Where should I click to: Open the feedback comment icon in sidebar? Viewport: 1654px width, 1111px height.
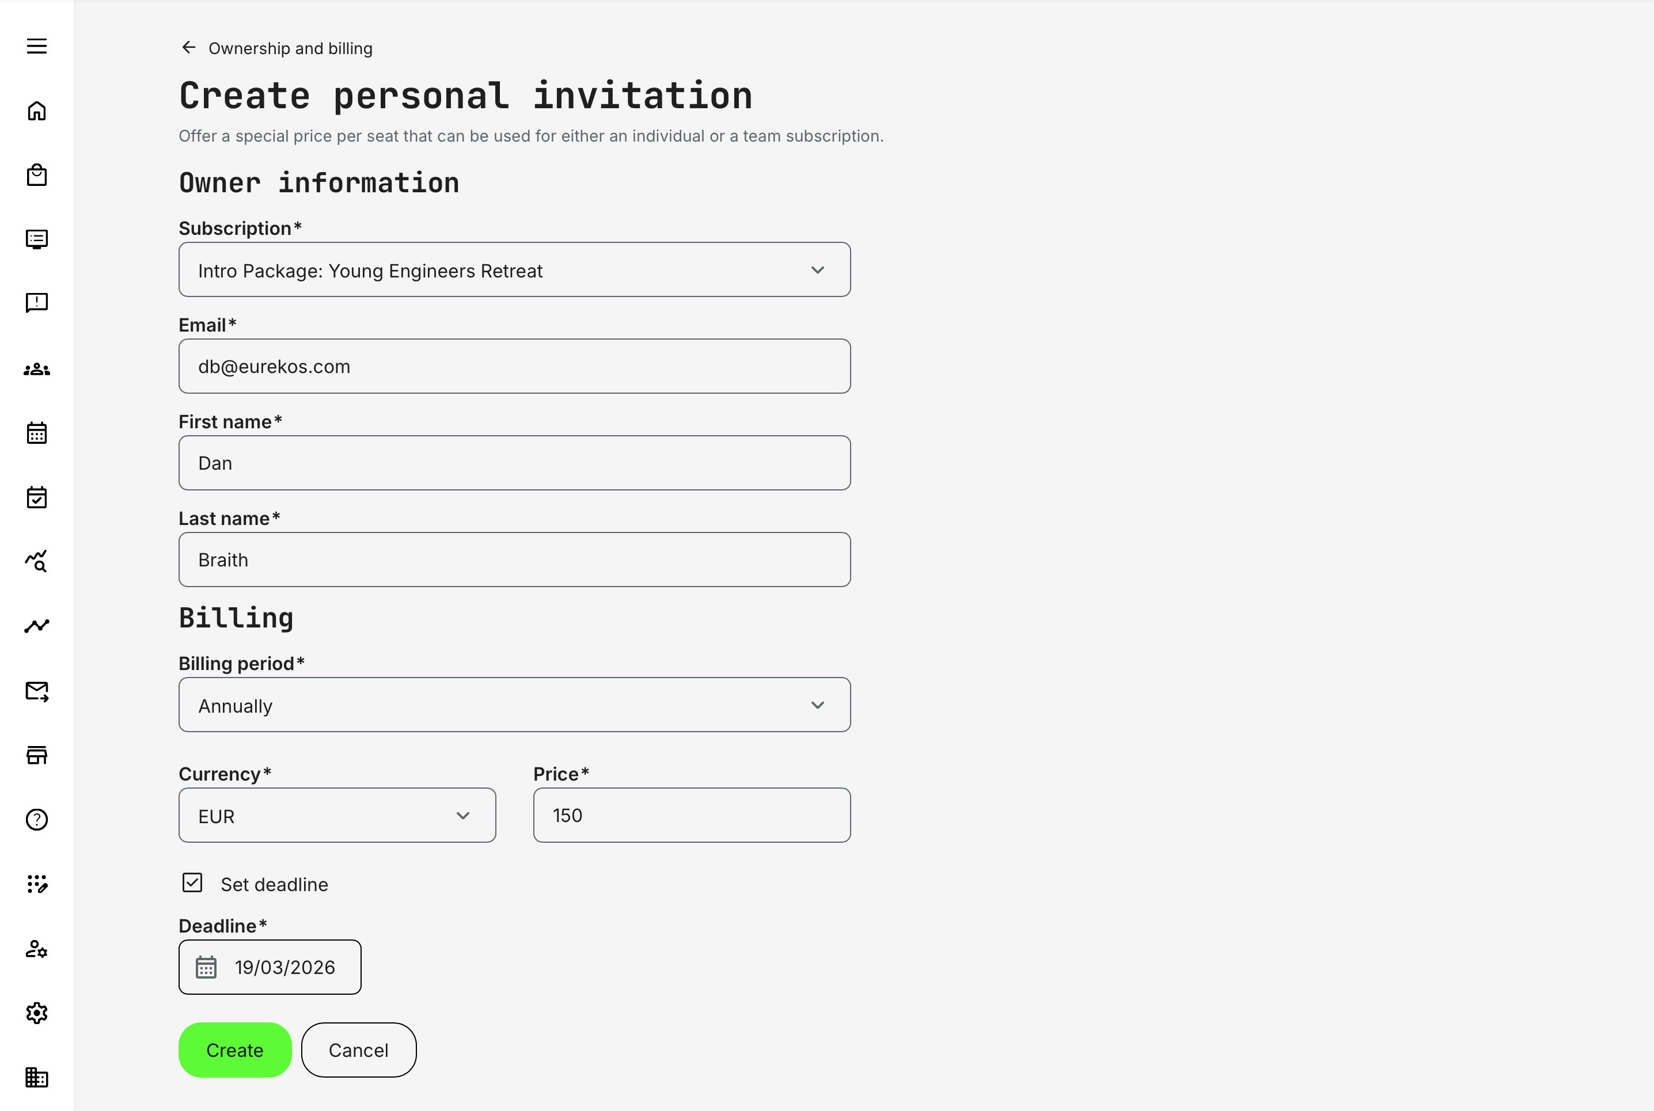pos(36,303)
